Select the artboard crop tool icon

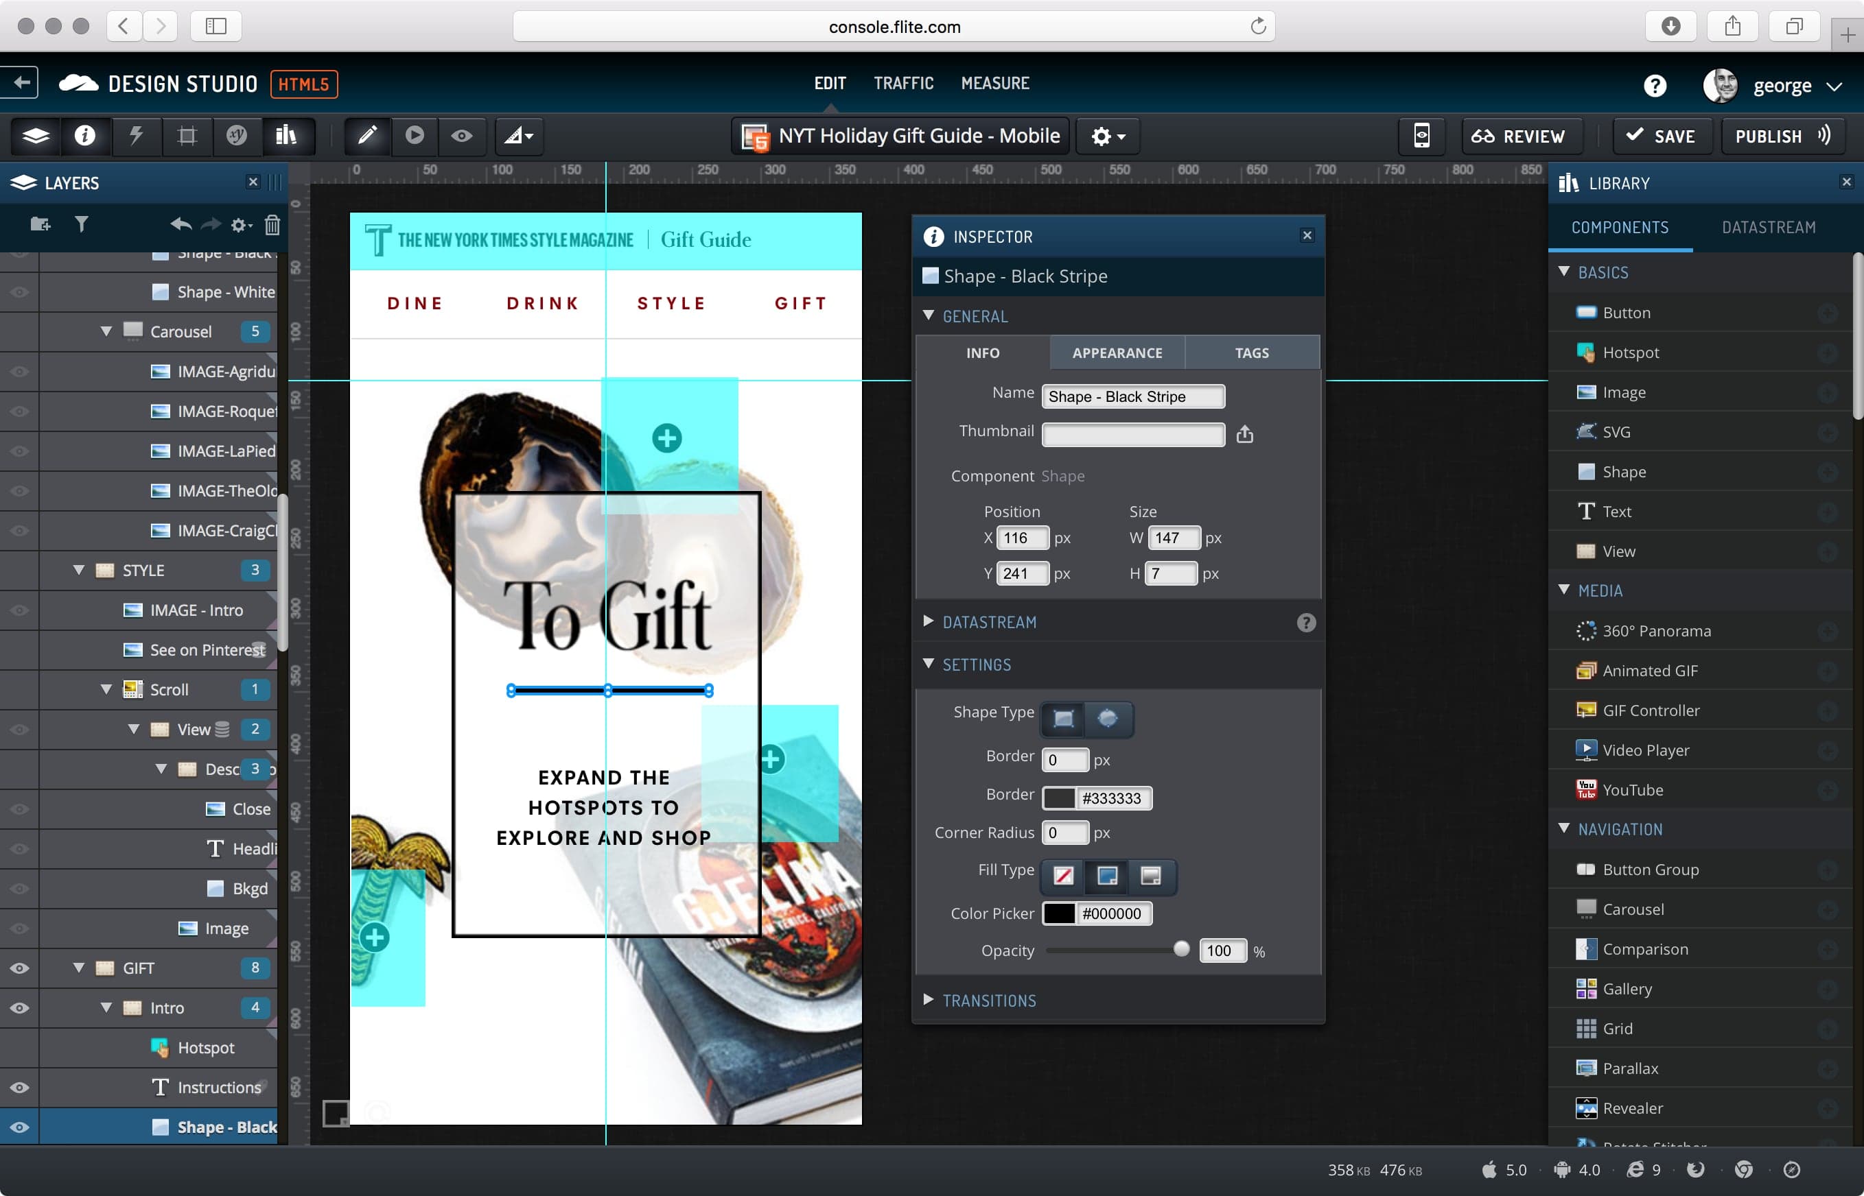click(x=187, y=136)
